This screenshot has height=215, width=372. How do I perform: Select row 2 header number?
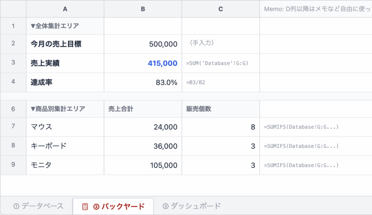[x=13, y=44]
